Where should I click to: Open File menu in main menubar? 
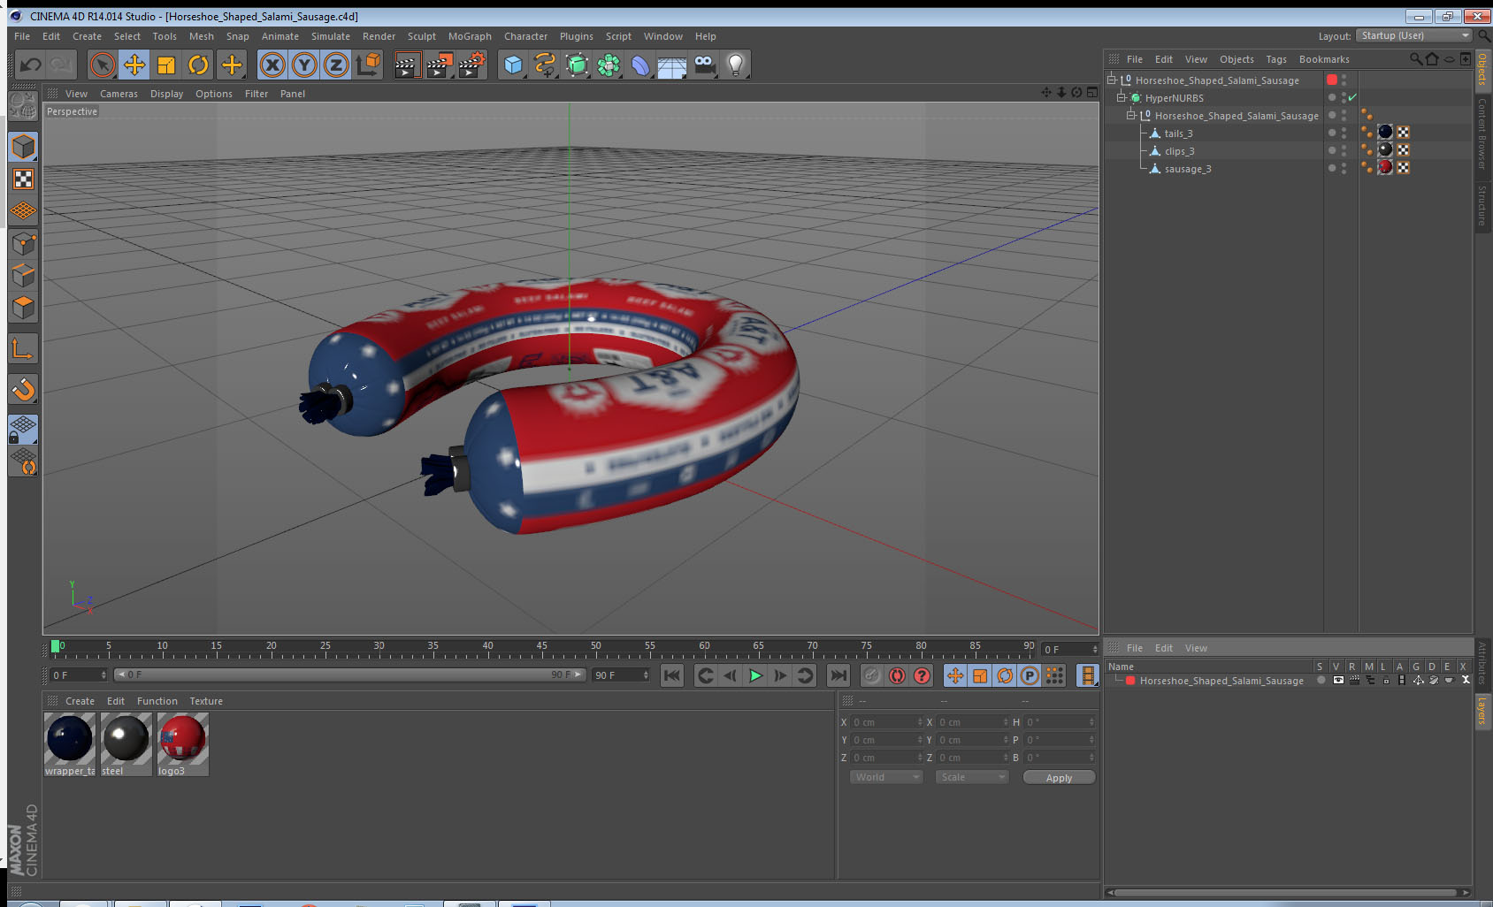[x=22, y=36]
